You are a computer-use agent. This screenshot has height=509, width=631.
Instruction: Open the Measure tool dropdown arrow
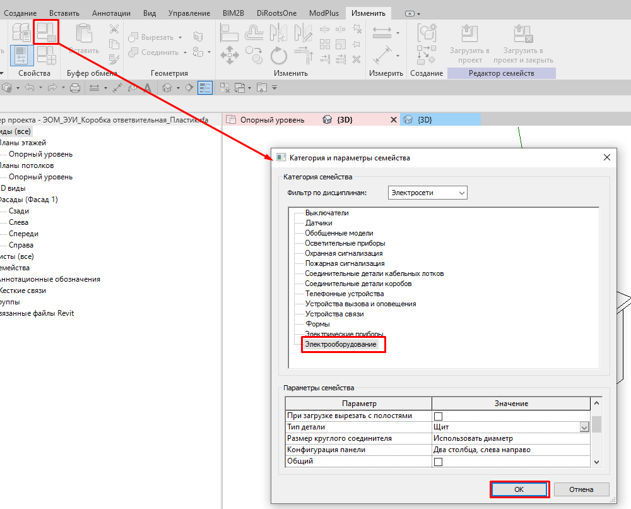point(398,33)
